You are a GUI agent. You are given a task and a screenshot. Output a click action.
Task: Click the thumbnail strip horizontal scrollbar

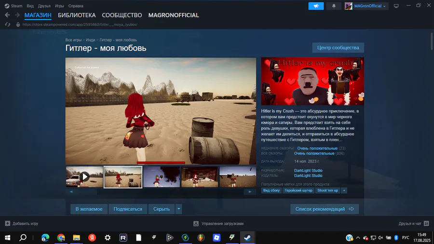161,191
